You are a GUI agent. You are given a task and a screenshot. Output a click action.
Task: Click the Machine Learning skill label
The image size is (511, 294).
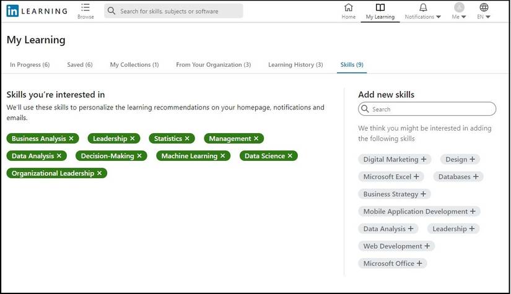[190, 155]
